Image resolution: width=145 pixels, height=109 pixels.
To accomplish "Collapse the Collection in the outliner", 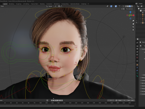I will pyautogui.click(x=139, y=11).
